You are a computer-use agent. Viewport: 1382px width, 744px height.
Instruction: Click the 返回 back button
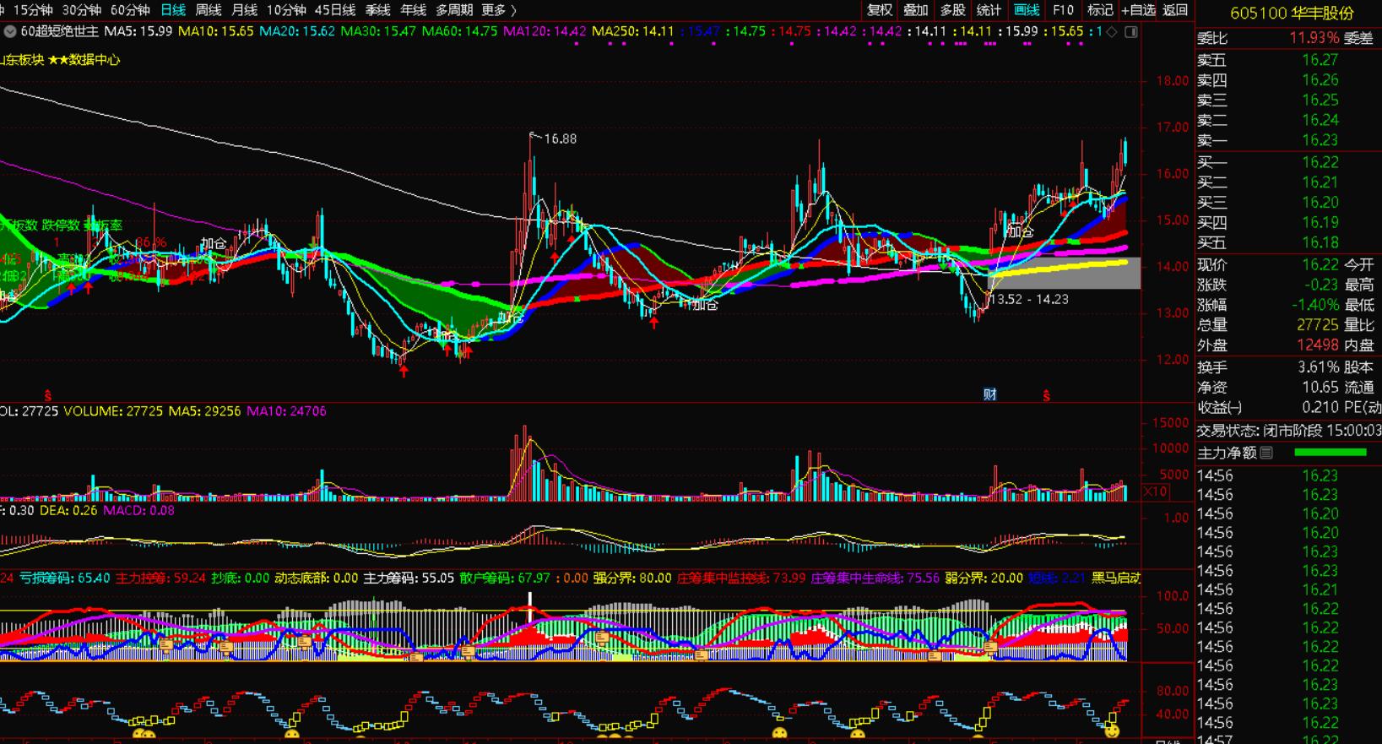[1175, 10]
